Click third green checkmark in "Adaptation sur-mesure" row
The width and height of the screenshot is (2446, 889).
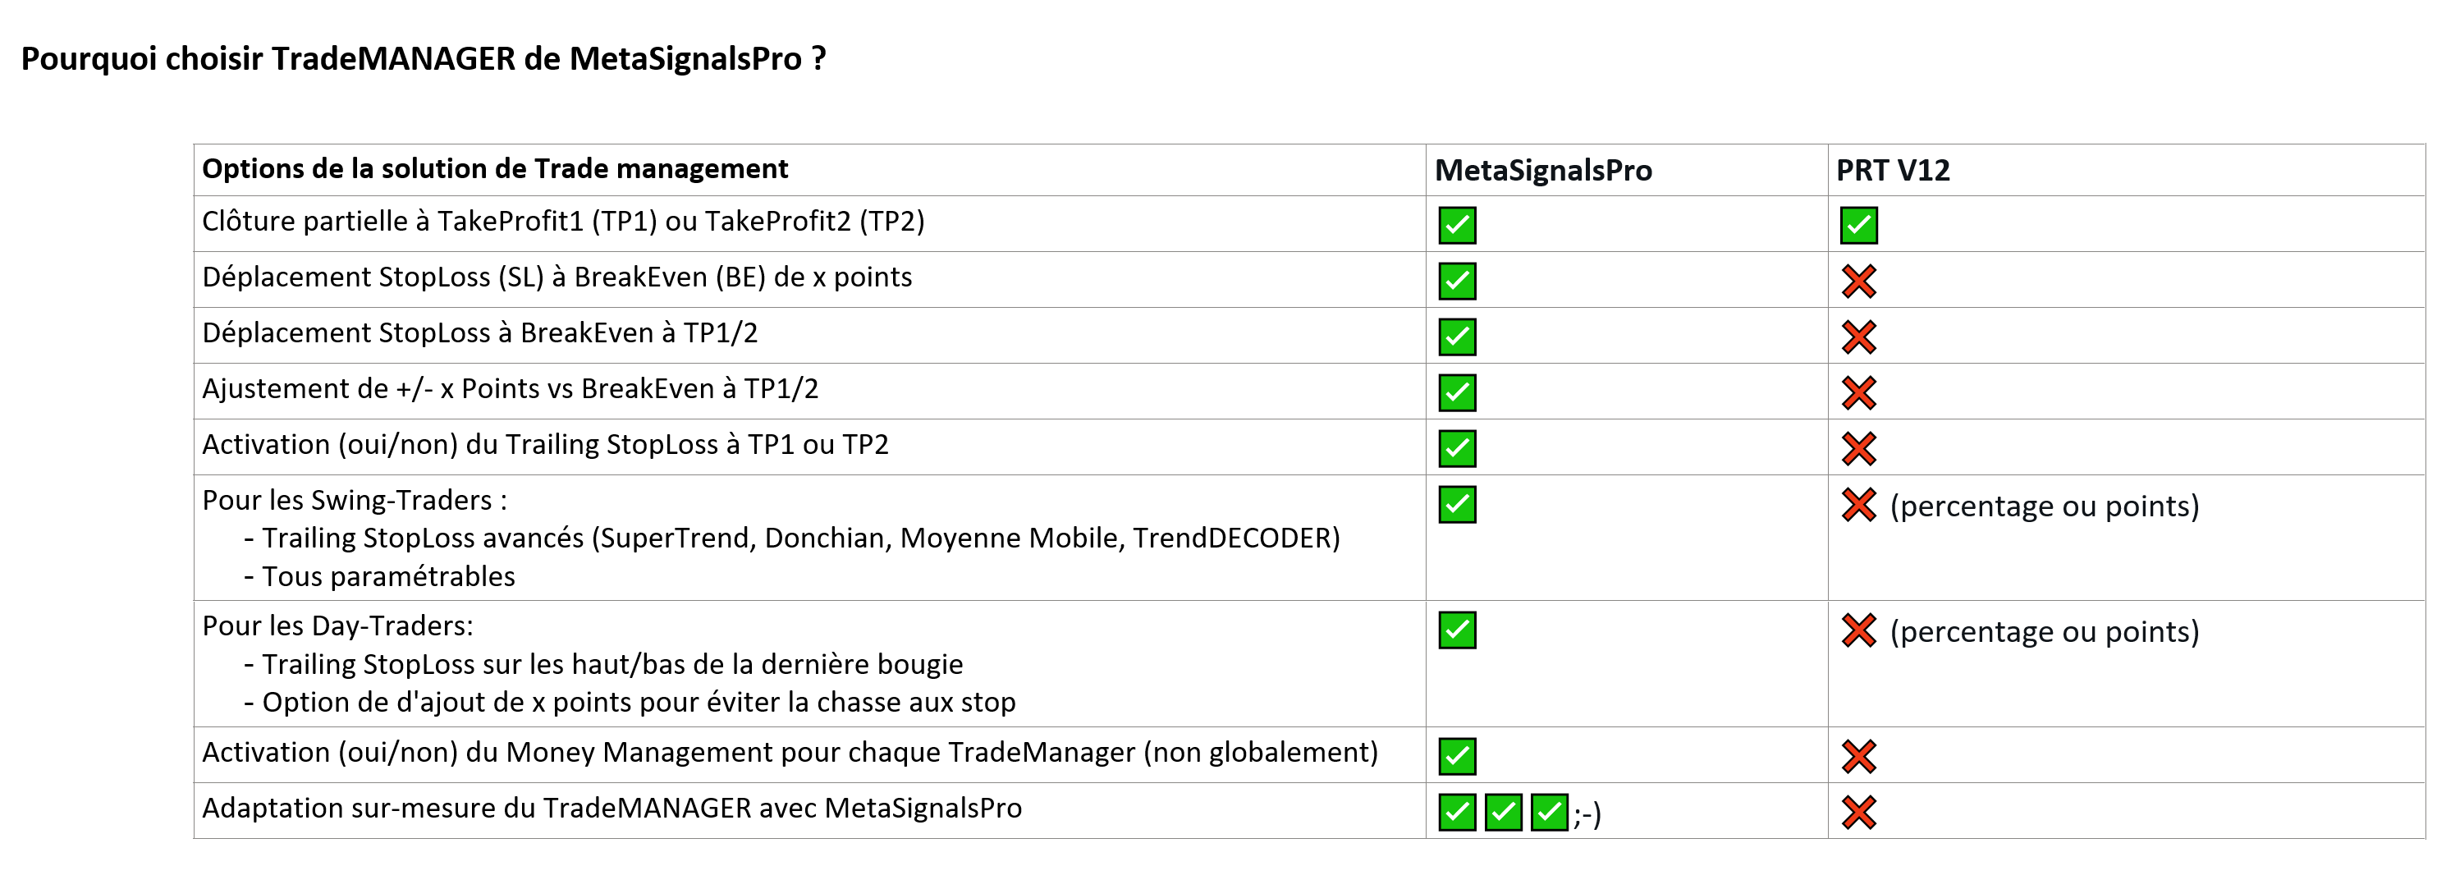coord(1549,812)
